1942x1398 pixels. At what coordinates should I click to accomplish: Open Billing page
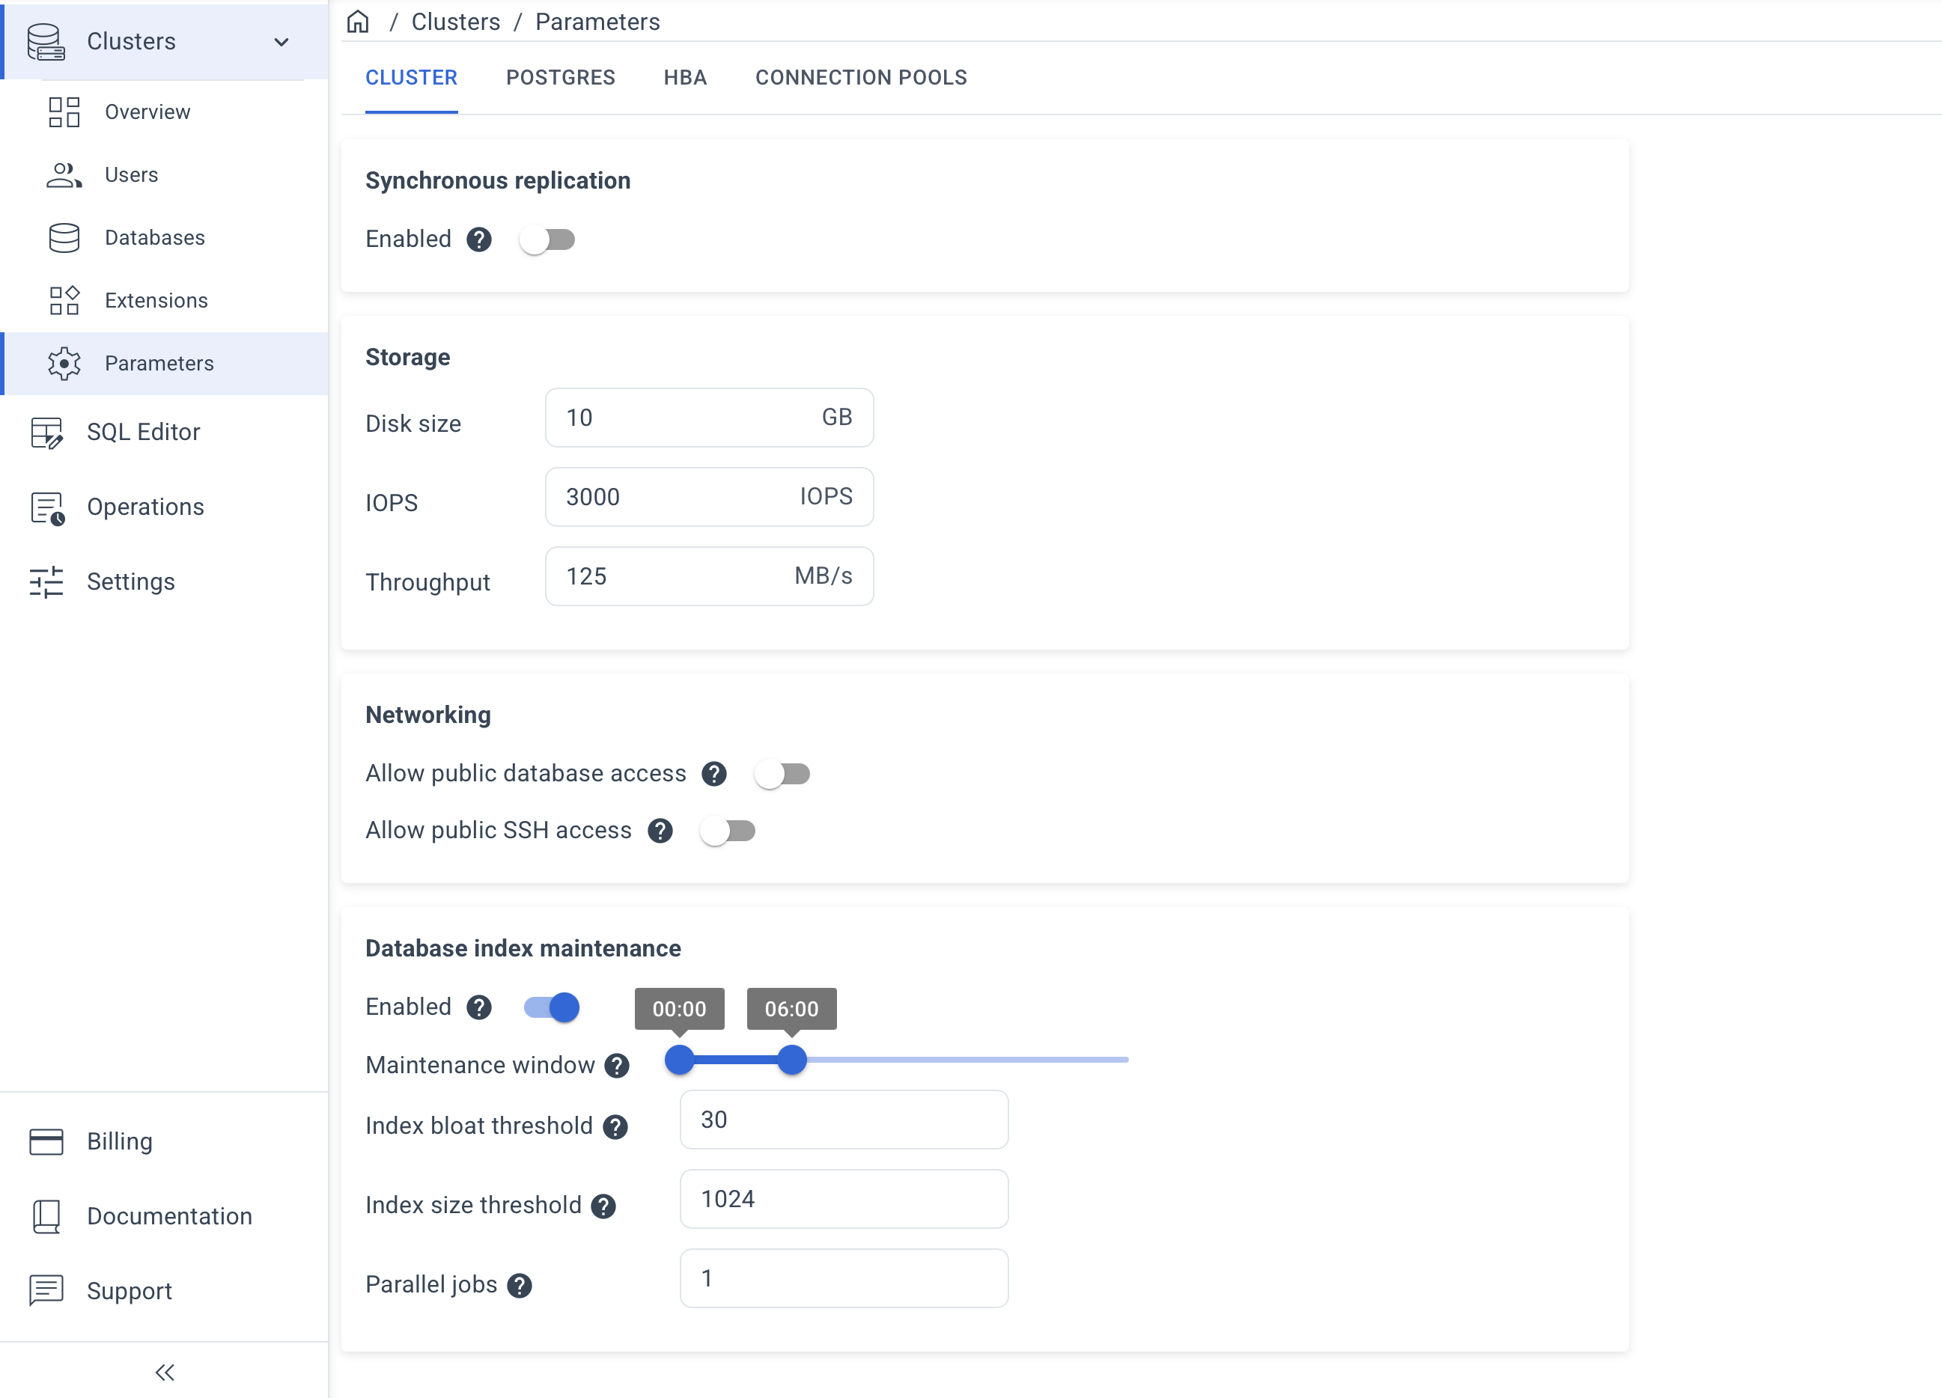pyautogui.click(x=165, y=1142)
